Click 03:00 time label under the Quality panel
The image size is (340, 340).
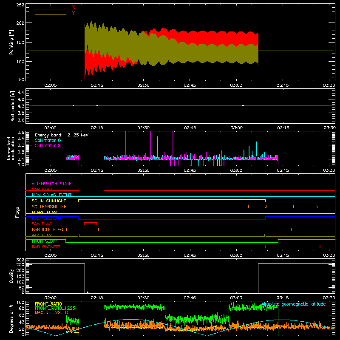(x=236, y=298)
